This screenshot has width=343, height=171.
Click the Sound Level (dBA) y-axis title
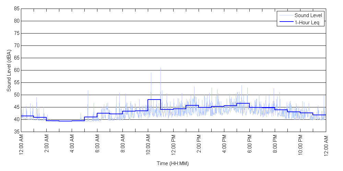click(9, 71)
